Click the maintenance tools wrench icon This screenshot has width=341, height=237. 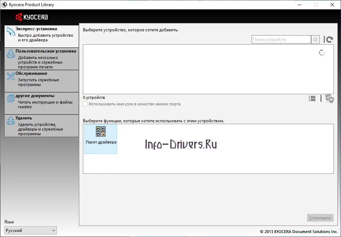tap(11, 76)
